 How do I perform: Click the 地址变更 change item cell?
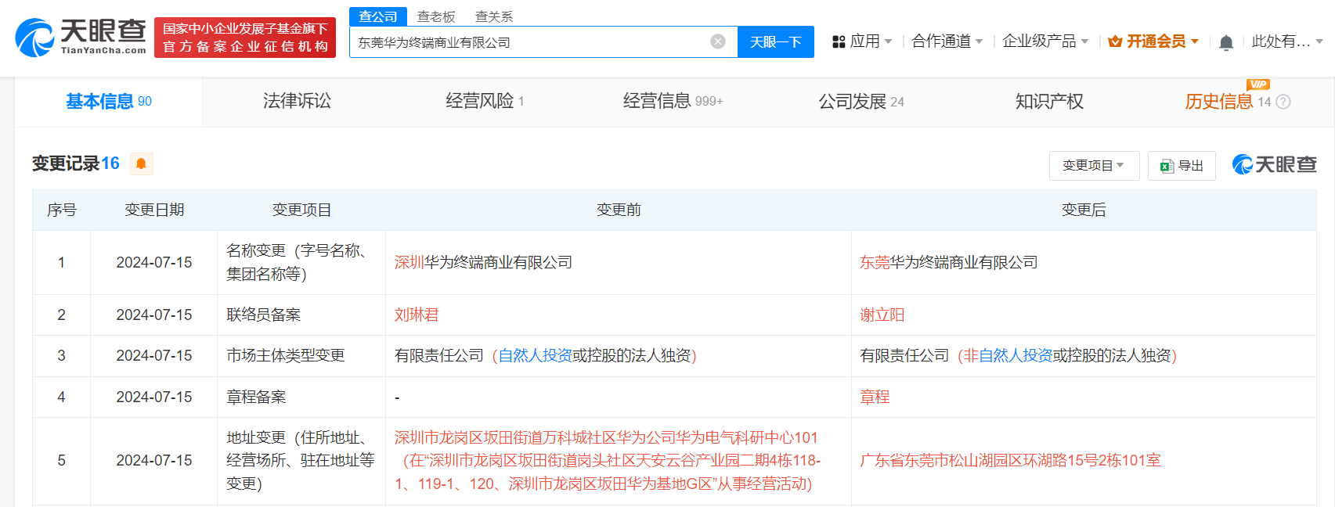click(x=301, y=461)
